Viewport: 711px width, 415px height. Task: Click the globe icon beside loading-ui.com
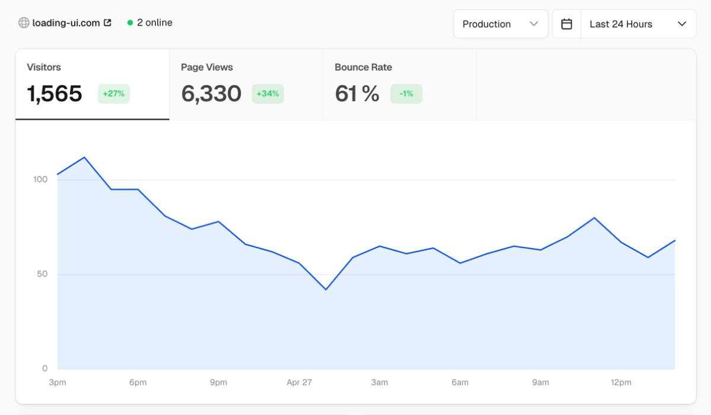point(24,22)
